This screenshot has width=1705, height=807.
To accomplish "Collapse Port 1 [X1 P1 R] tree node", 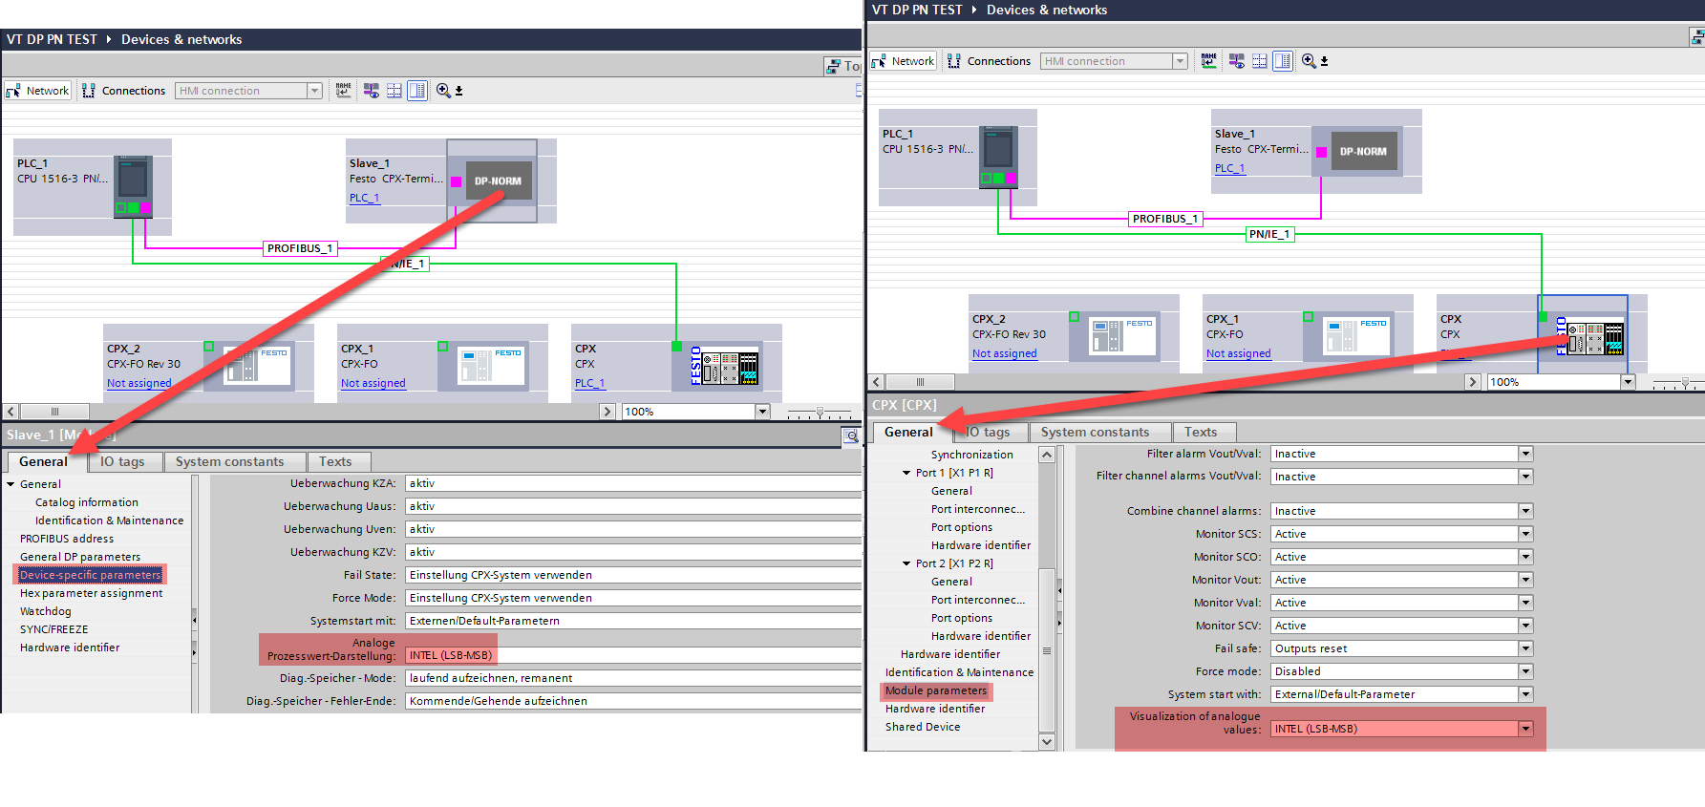I will click(x=906, y=473).
